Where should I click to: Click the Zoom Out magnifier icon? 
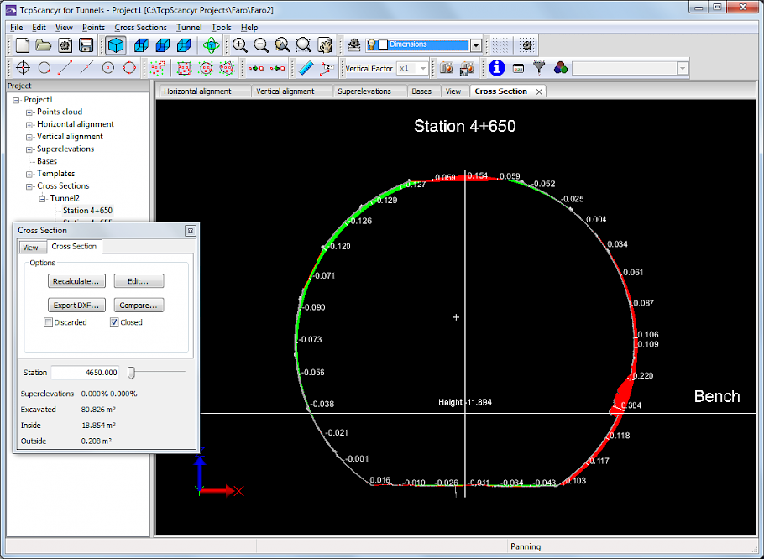[x=261, y=44]
